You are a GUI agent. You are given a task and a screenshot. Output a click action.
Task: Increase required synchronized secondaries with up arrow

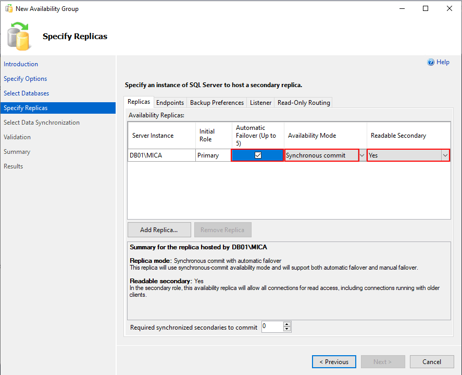(287, 324)
